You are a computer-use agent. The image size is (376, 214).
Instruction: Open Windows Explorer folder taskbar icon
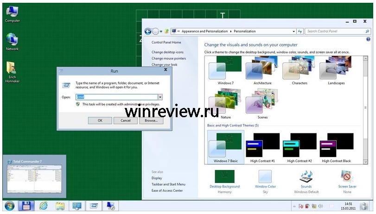pos(60,206)
